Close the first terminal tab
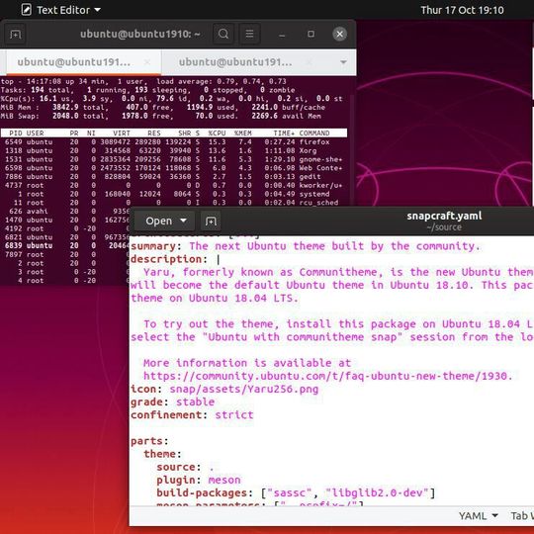The width and height of the screenshot is (534, 534). [147, 62]
